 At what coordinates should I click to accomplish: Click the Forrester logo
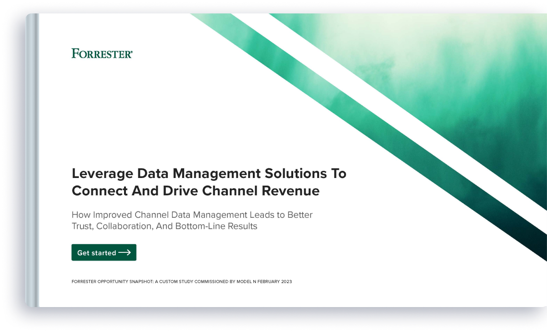pyautogui.click(x=101, y=53)
